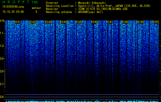Click the 0341 time marker

click(17, 22)
